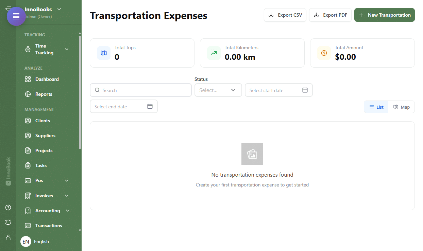The height and width of the screenshot is (251, 423).
Task: Click the purple floating menu button
Action: [x=16, y=16]
